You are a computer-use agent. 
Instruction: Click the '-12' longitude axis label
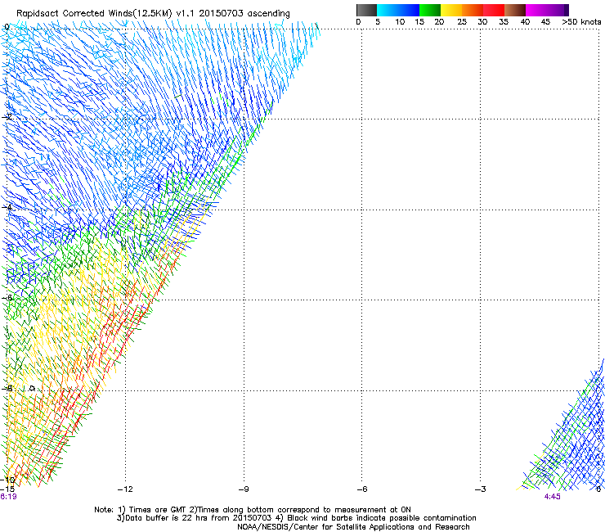[x=125, y=489]
